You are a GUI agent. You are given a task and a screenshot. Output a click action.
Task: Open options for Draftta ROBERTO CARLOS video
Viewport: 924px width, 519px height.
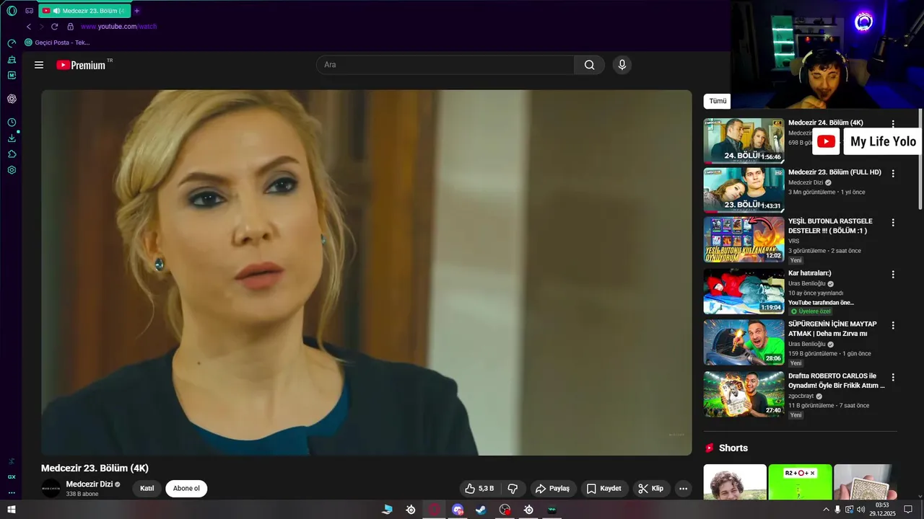[893, 378]
